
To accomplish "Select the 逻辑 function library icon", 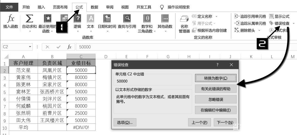I will tap(77, 19).
